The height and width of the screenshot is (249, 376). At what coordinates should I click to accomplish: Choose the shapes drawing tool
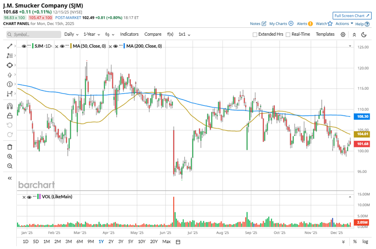pos(10,65)
